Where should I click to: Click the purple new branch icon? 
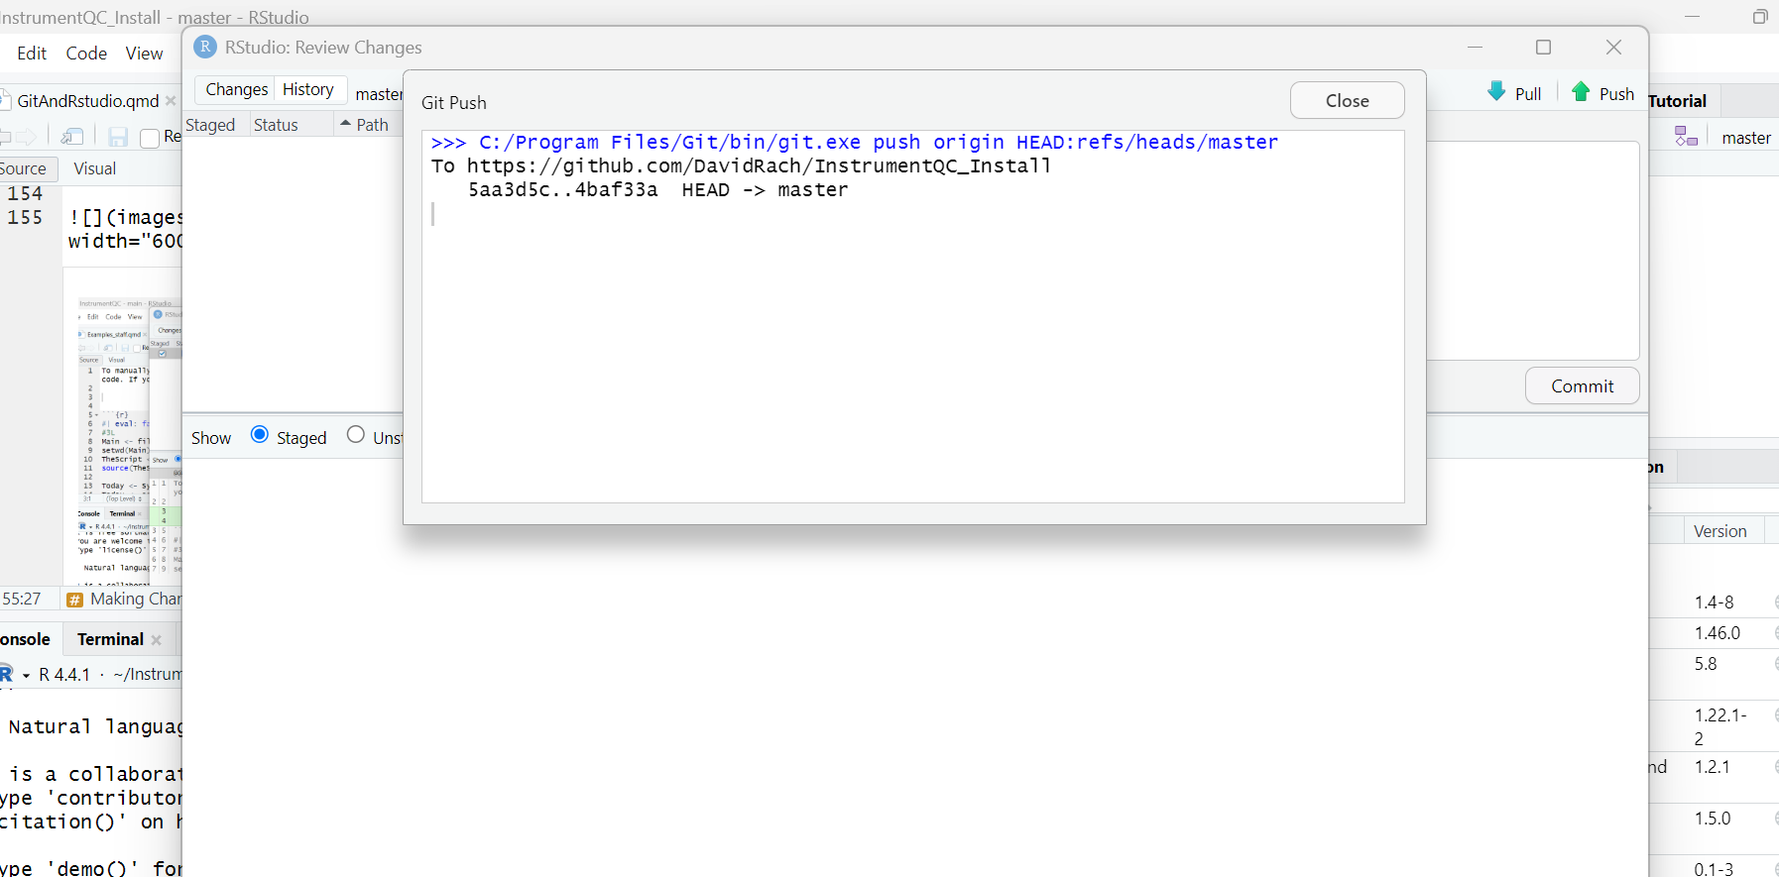point(1686,137)
